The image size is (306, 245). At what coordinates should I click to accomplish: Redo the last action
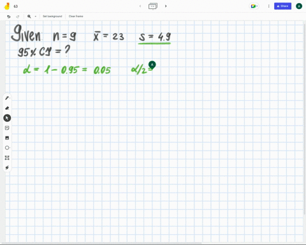pos(18,17)
